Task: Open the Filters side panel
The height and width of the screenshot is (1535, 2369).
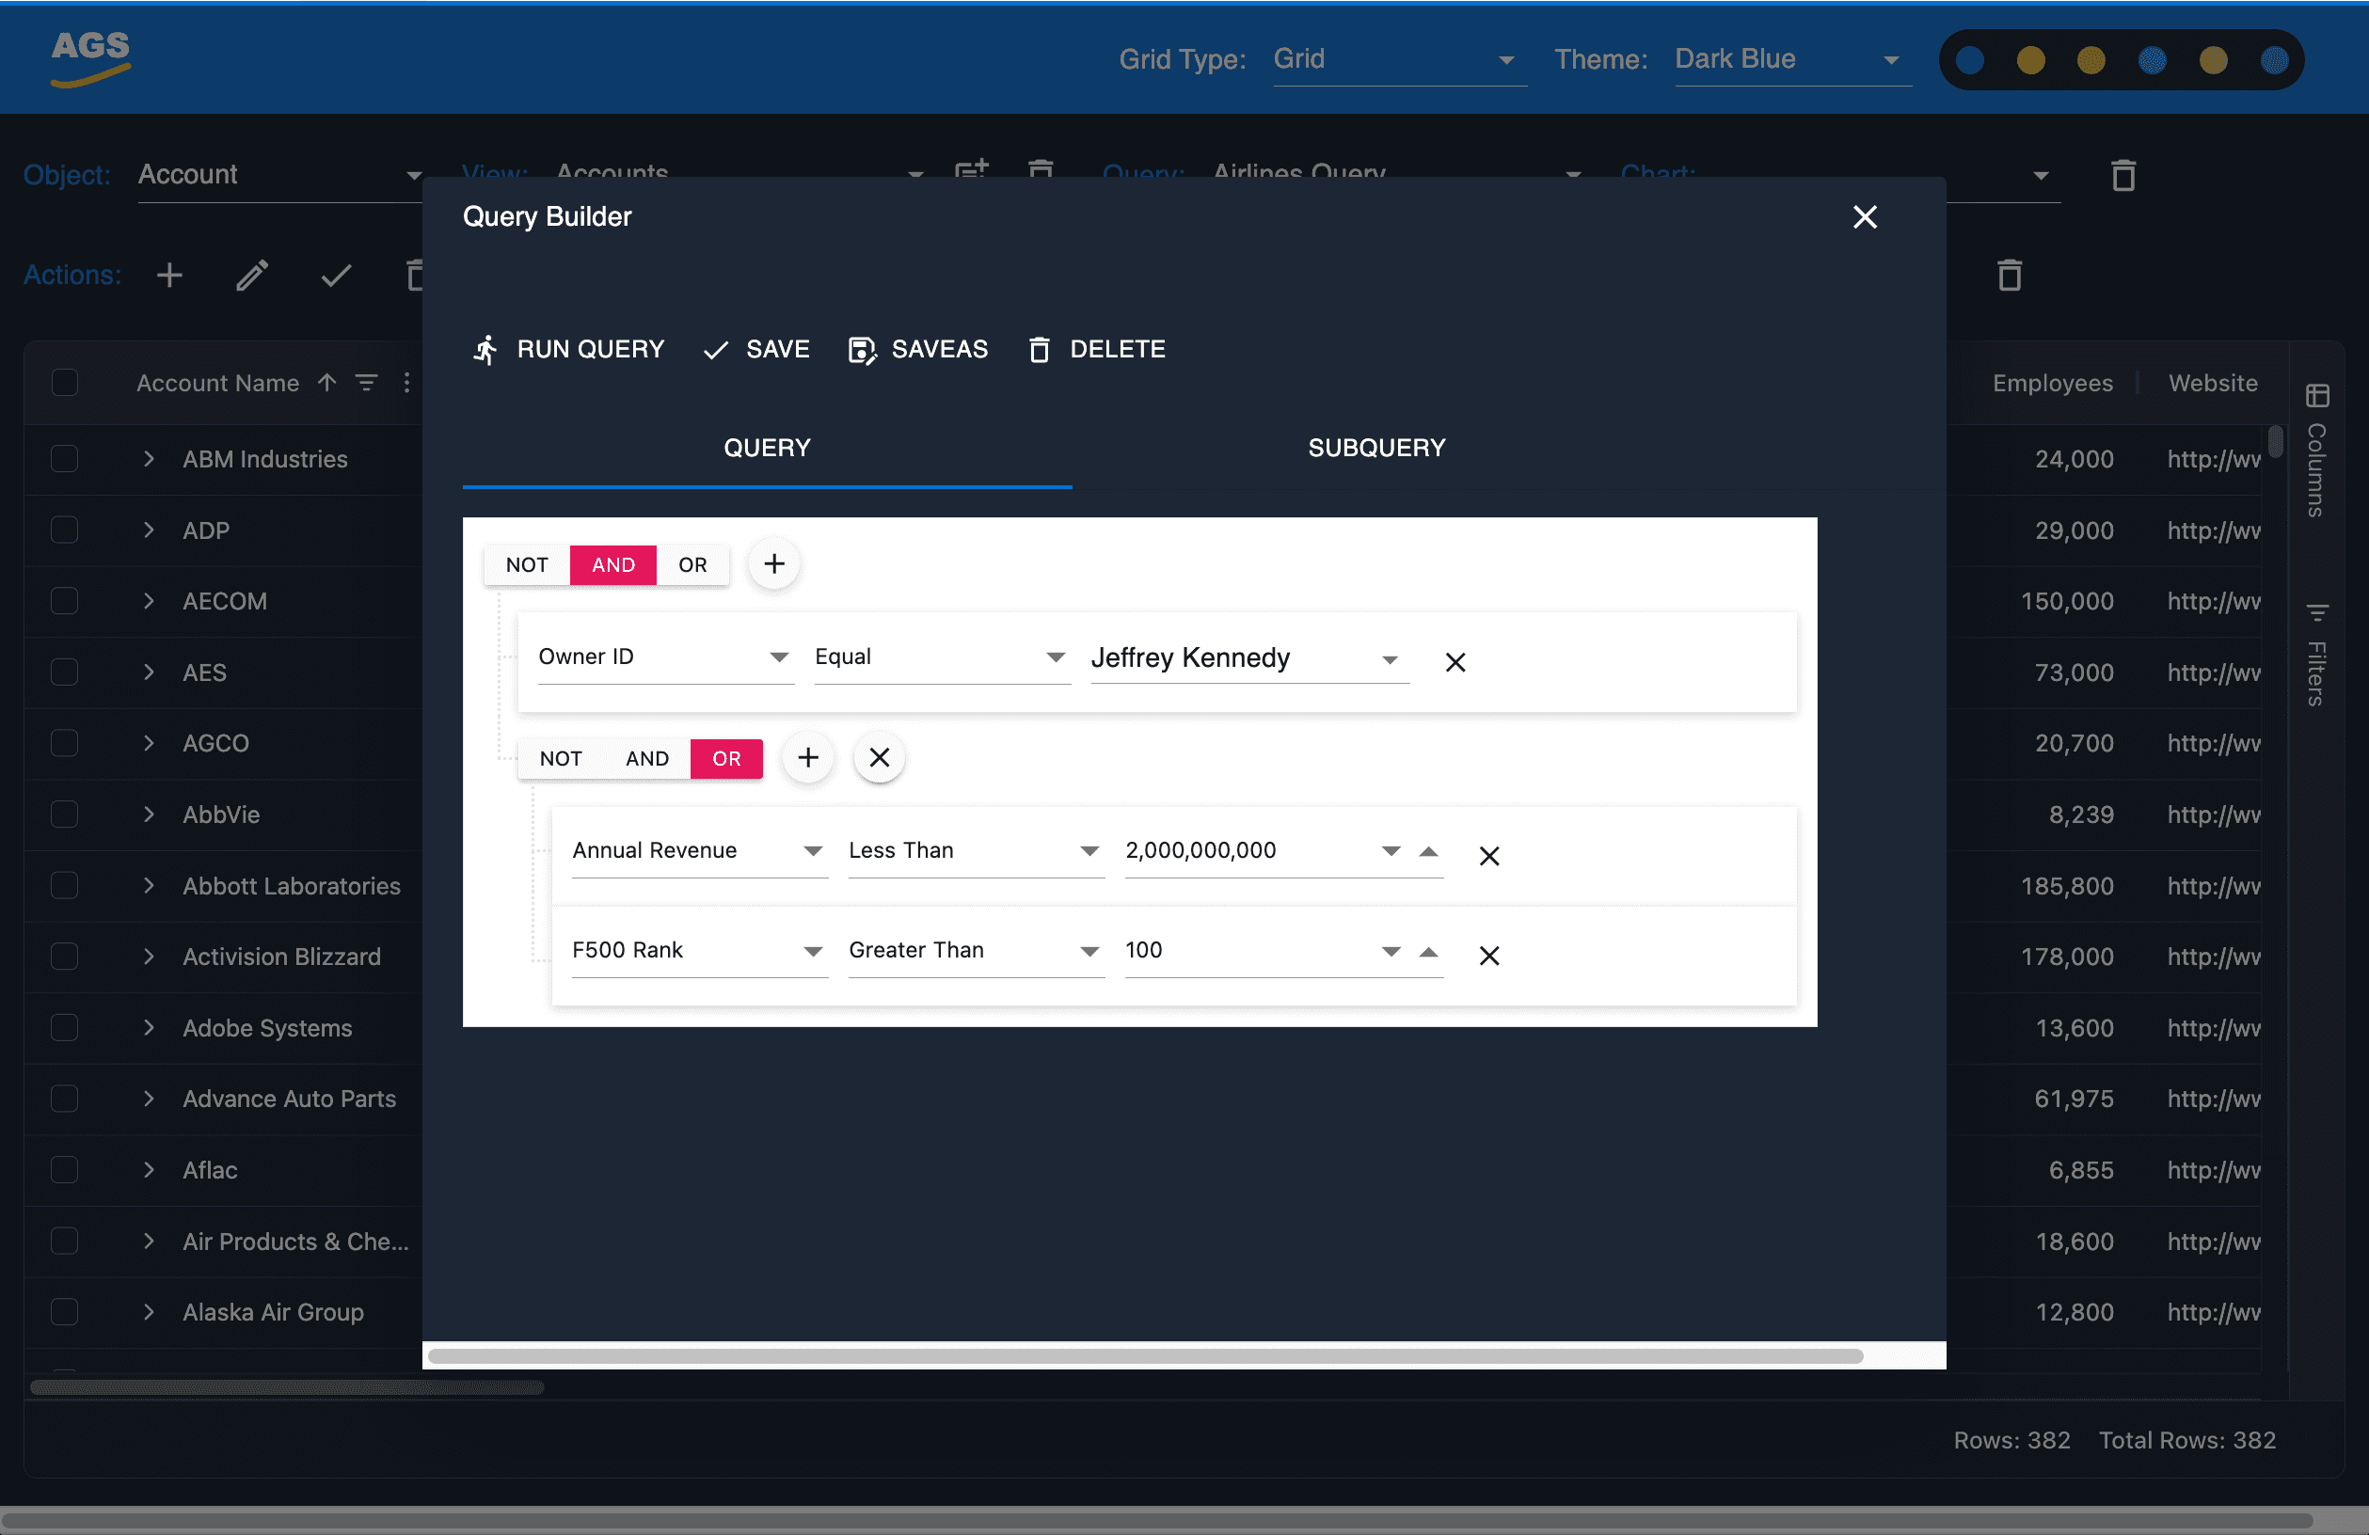Action: [2317, 655]
